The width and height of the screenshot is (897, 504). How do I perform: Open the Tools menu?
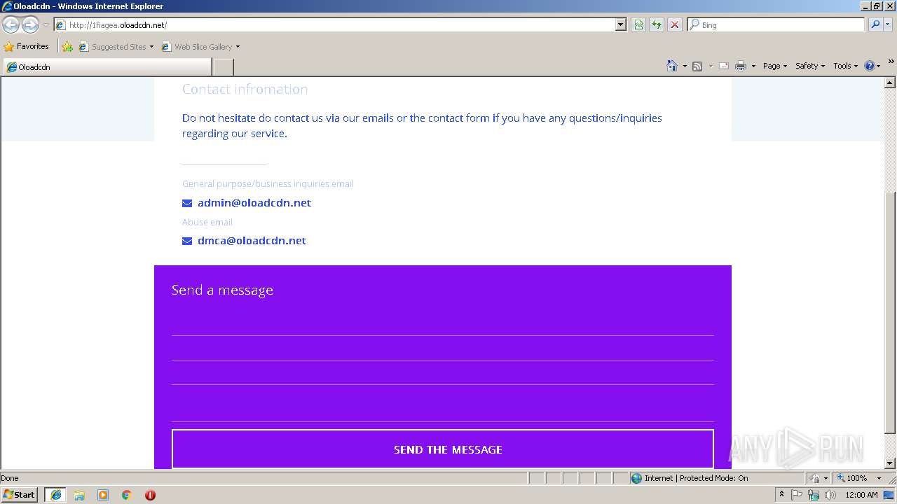(x=845, y=66)
